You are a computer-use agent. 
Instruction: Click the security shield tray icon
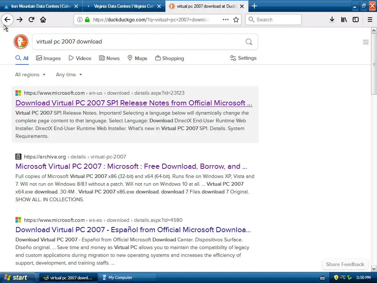[336, 277]
